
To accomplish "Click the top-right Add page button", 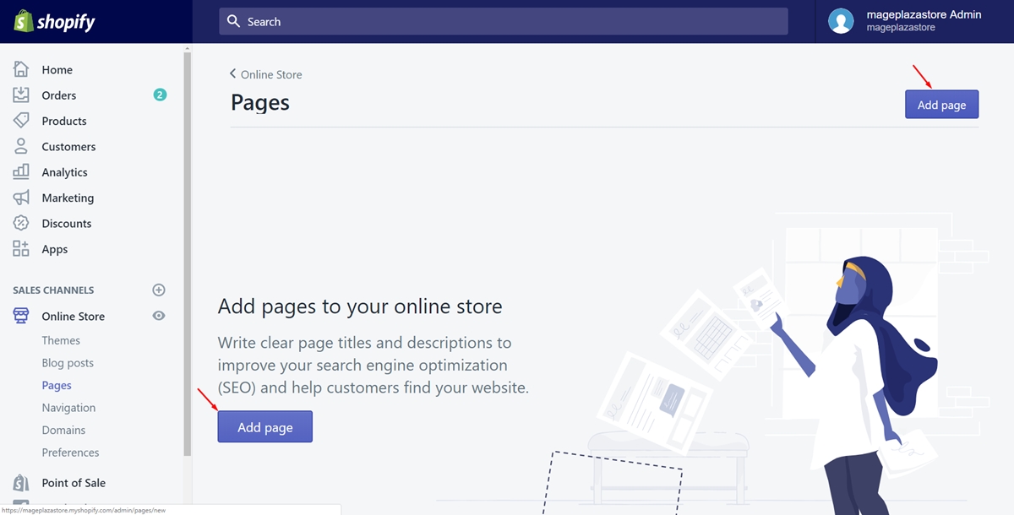I will click(x=941, y=105).
